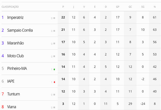Viewport: 161px width, 110px height.
Task: Click the CLASSIFICAÇÃO header label
Action: click(x=10, y=7)
